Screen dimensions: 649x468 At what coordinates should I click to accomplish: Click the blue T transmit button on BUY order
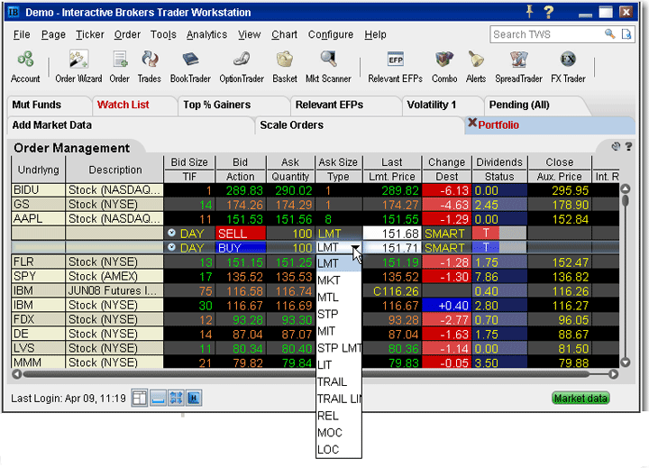pyautogui.click(x=486, y=248)
